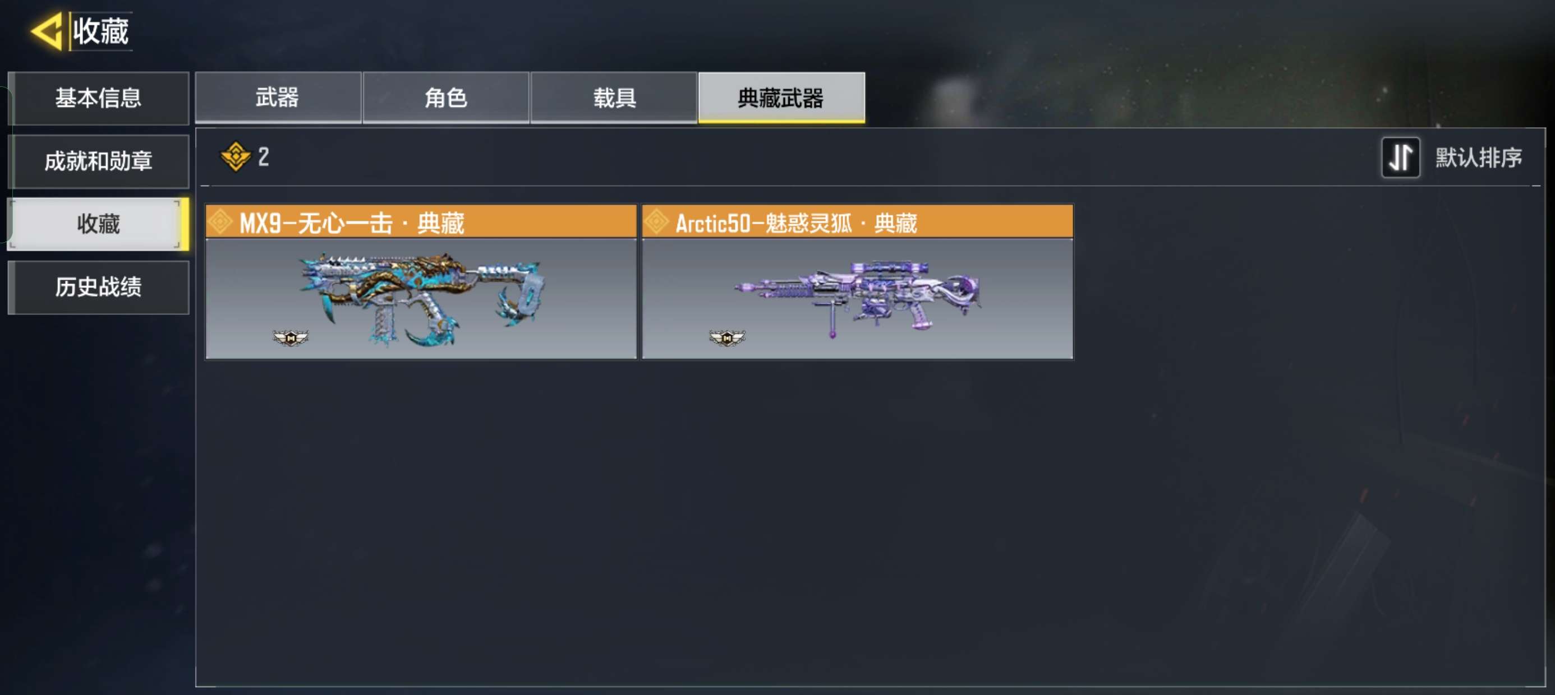Click the diamond icon on MX9 title
Viewport: 1555px width, 695px height.
click(220, 222)
